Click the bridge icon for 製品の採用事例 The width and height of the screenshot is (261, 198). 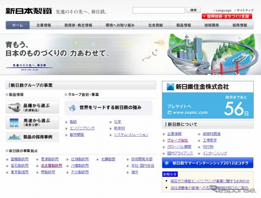pos(14,137)
